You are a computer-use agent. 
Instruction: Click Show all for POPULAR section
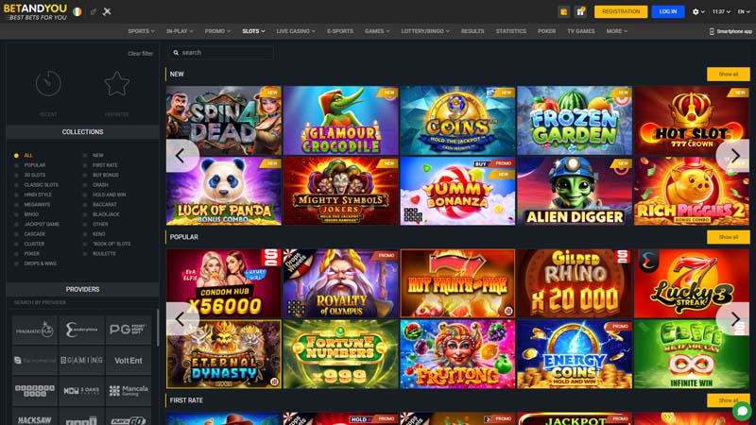click(728, 237)
